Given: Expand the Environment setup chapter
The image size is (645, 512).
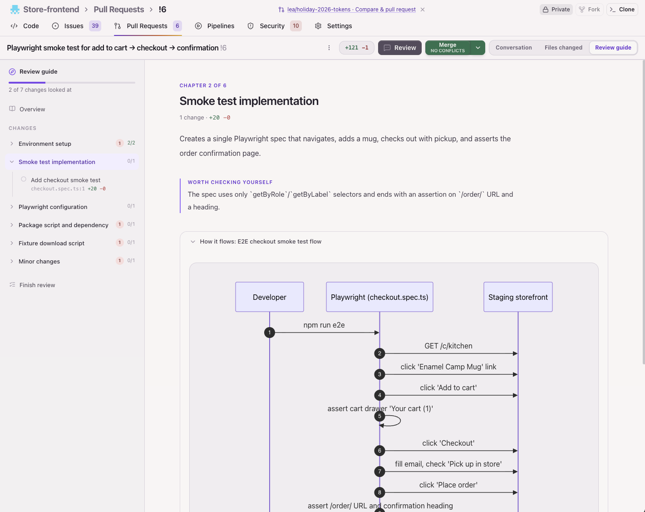Looking at the screenshot, I should coord(12,144).
